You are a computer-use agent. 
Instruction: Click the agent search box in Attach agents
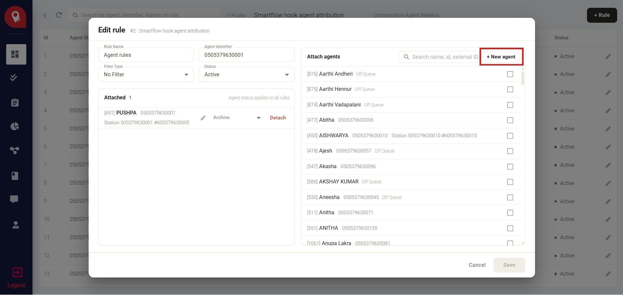click(439, 57)
